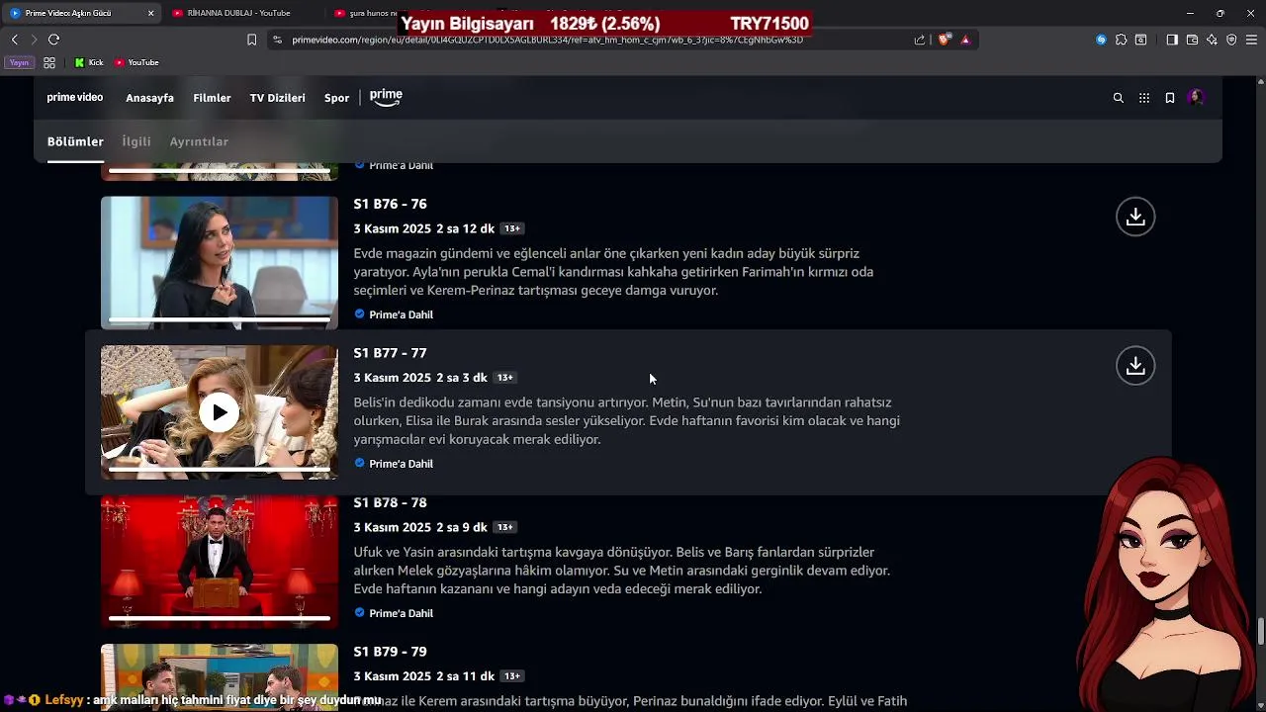The image size is (1266, 712).
Task: Open the Prime Video watchlist bookmark icon
Action: [x=1170, y=98]
